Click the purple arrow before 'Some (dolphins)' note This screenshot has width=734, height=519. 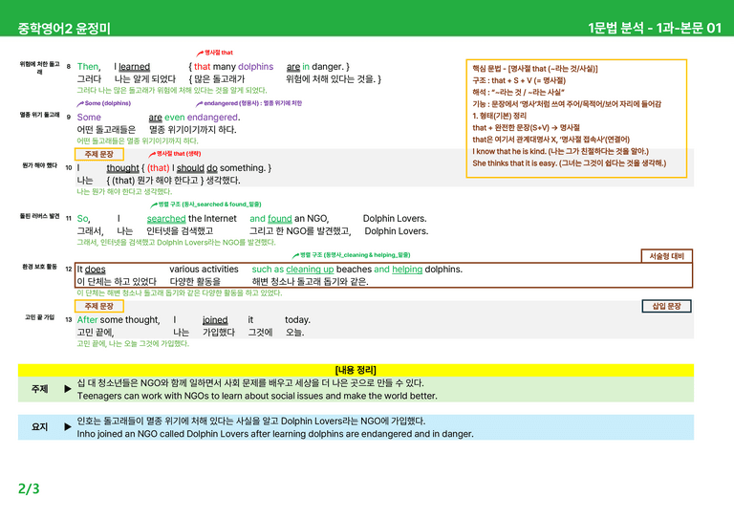(x=80, y=103)
